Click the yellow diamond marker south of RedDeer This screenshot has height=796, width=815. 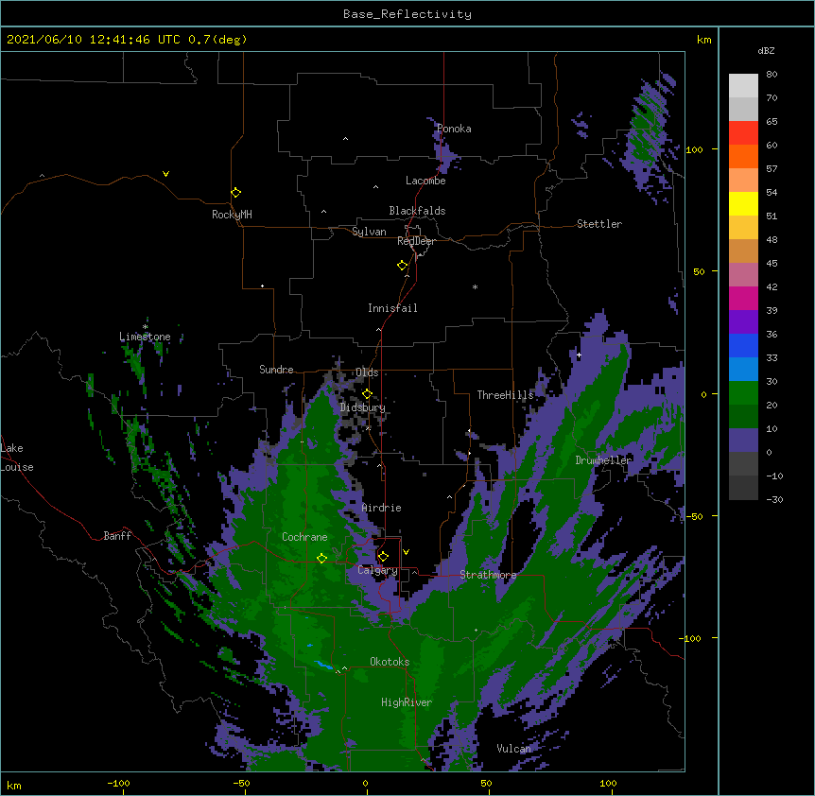(403, 266)
